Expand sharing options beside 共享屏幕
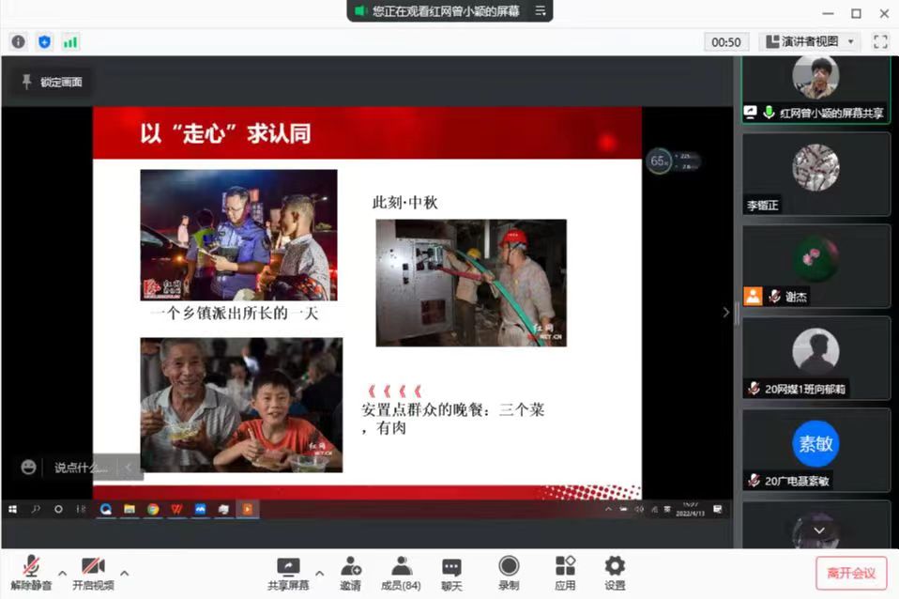The height and width of the screenshot is (599, 899). (x=319, y=573)
